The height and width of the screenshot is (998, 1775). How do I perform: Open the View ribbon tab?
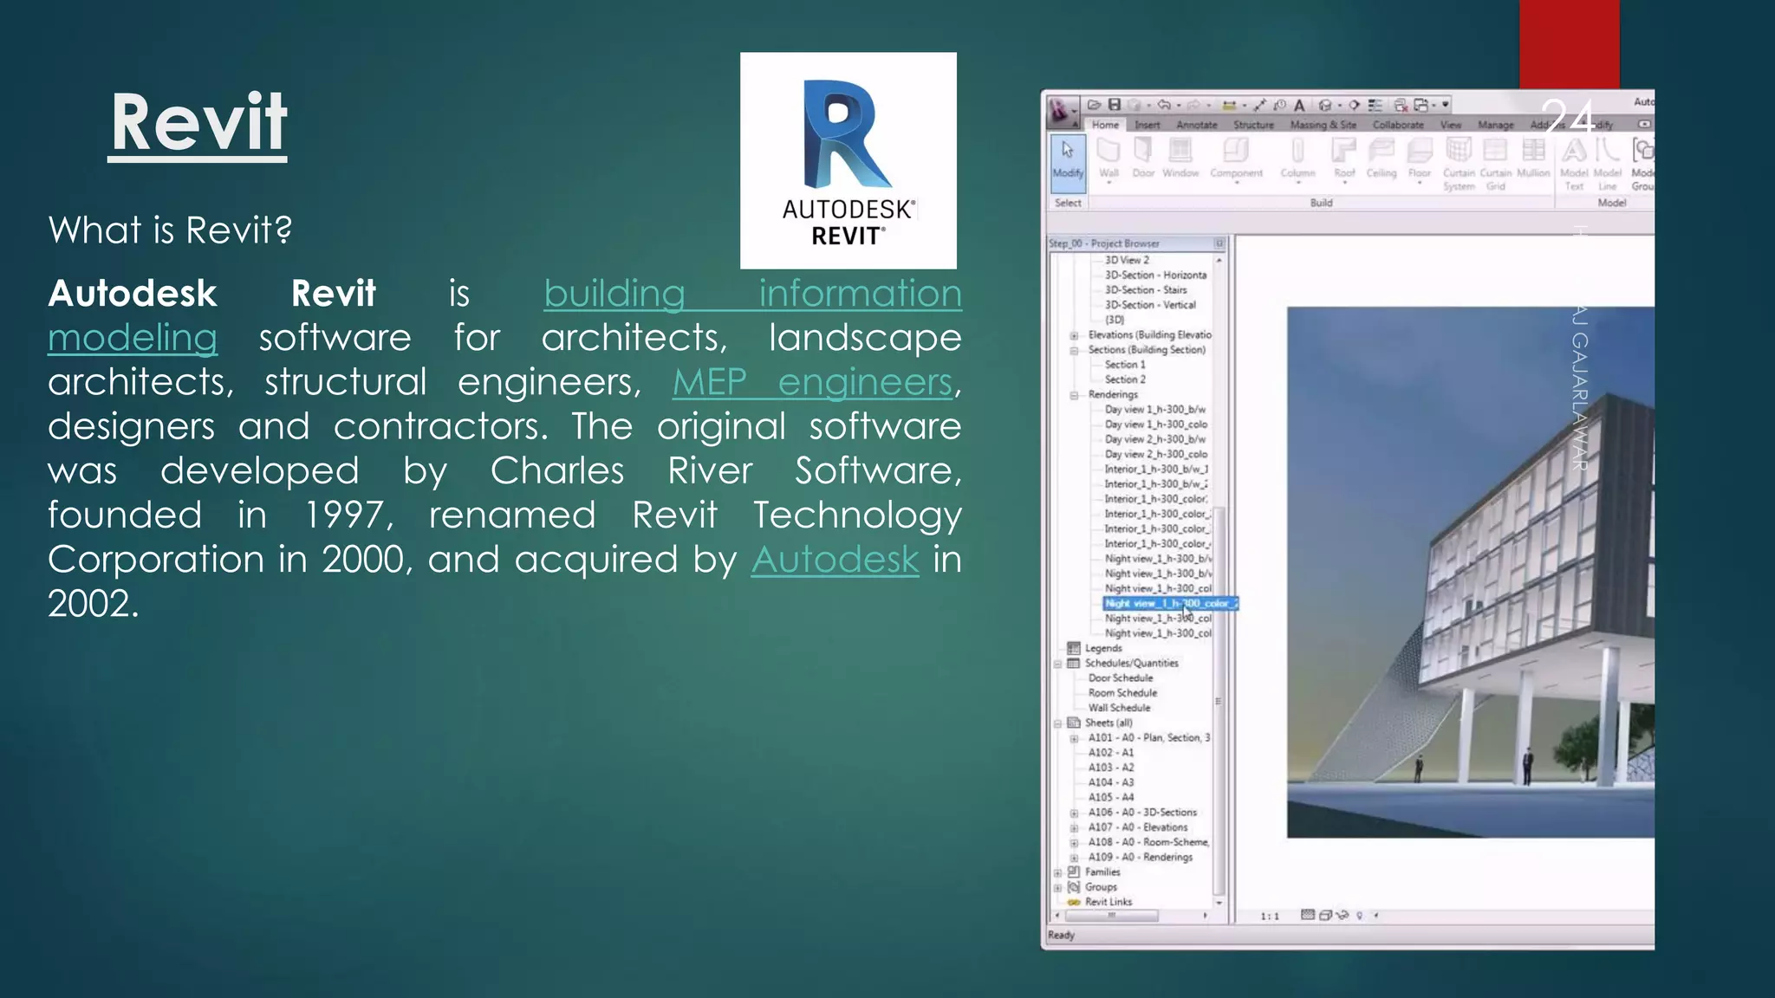(x=1451, y=125)
